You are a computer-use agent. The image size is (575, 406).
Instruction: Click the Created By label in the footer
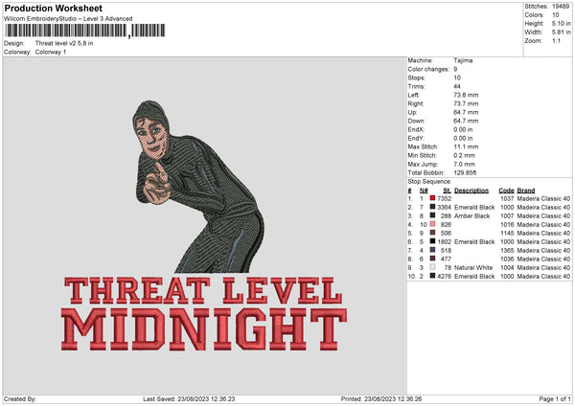(x=20, y=398)
